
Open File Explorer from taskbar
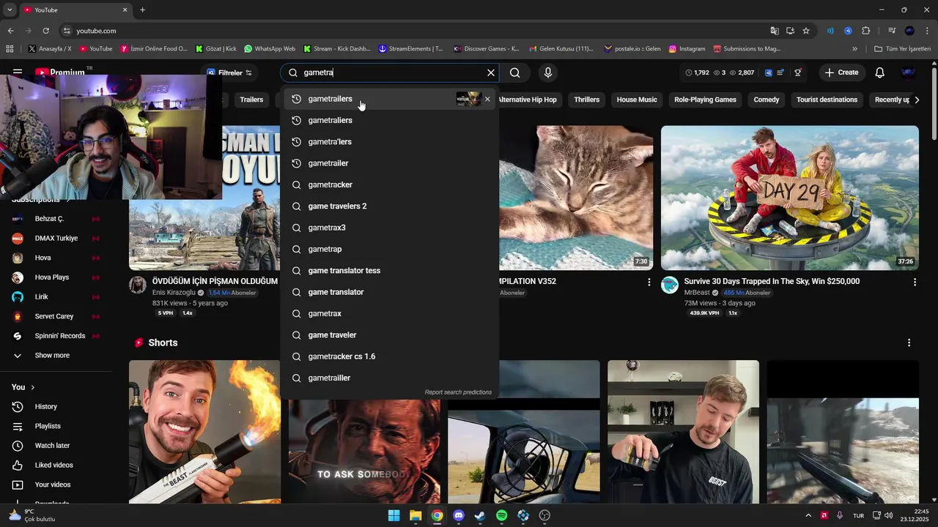tap(416, 515)
